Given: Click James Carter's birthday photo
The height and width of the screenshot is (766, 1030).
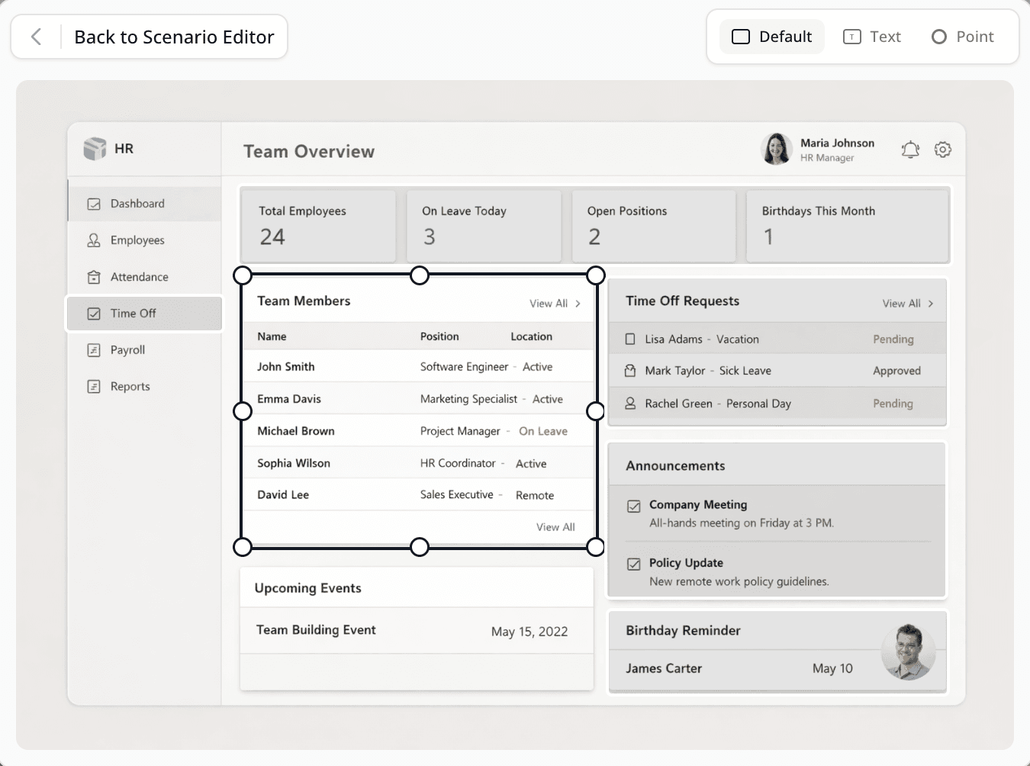Looking at the screenshot, I should (909, 651).
